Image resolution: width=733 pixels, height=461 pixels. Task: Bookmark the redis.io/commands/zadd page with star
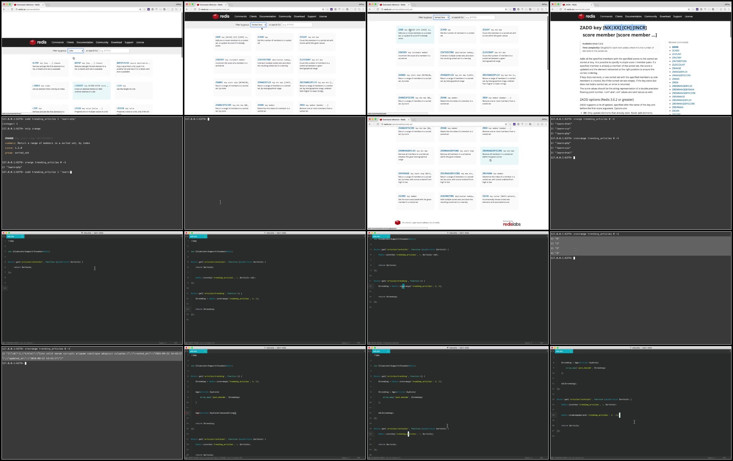point(689,9)
